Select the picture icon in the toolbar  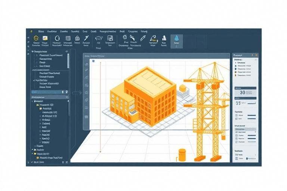(45, 38)
